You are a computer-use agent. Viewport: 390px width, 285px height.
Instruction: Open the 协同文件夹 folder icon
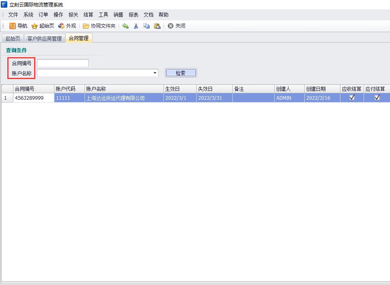coord(86,26)
